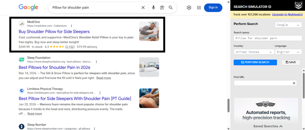Screen dimensions: 305x130
Task: Open Google settings gear icon
Action: coord(189,7)
